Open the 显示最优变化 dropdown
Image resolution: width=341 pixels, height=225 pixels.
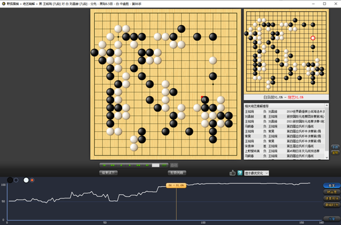click(x=257, y=173)
